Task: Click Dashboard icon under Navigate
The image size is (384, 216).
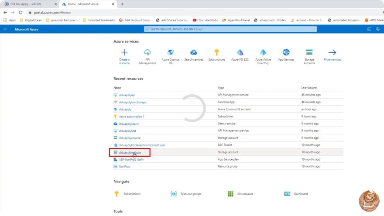Action: pos(287,194)
